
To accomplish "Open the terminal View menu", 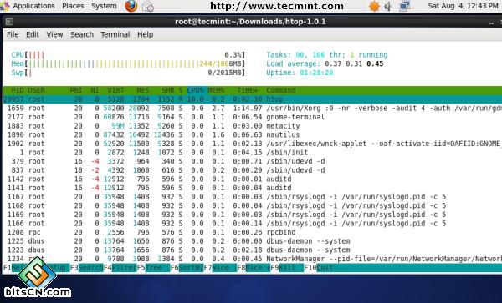I will click(54, 34).
